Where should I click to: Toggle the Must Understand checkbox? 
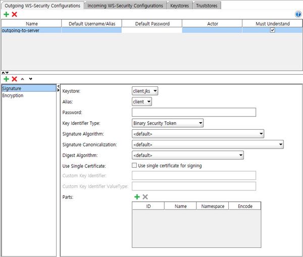[x=272, y=30]
